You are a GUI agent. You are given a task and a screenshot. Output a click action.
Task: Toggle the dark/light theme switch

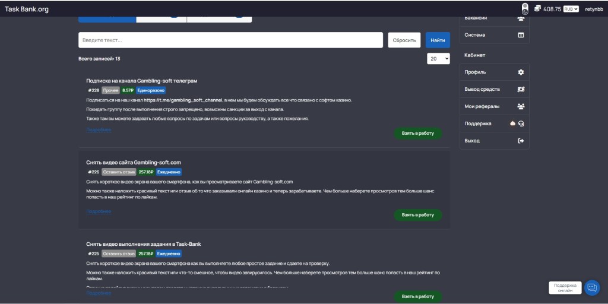click(x=525, y=9)
